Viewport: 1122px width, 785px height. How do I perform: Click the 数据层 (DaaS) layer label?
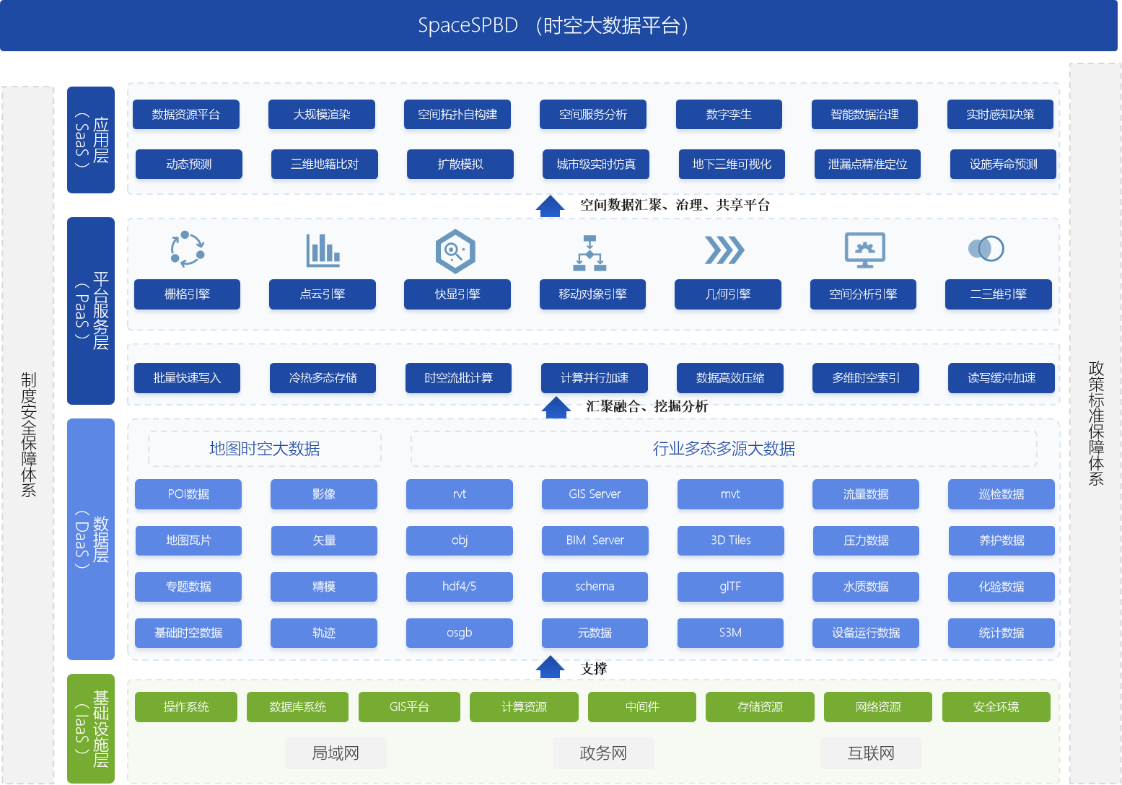pos(91,539)
